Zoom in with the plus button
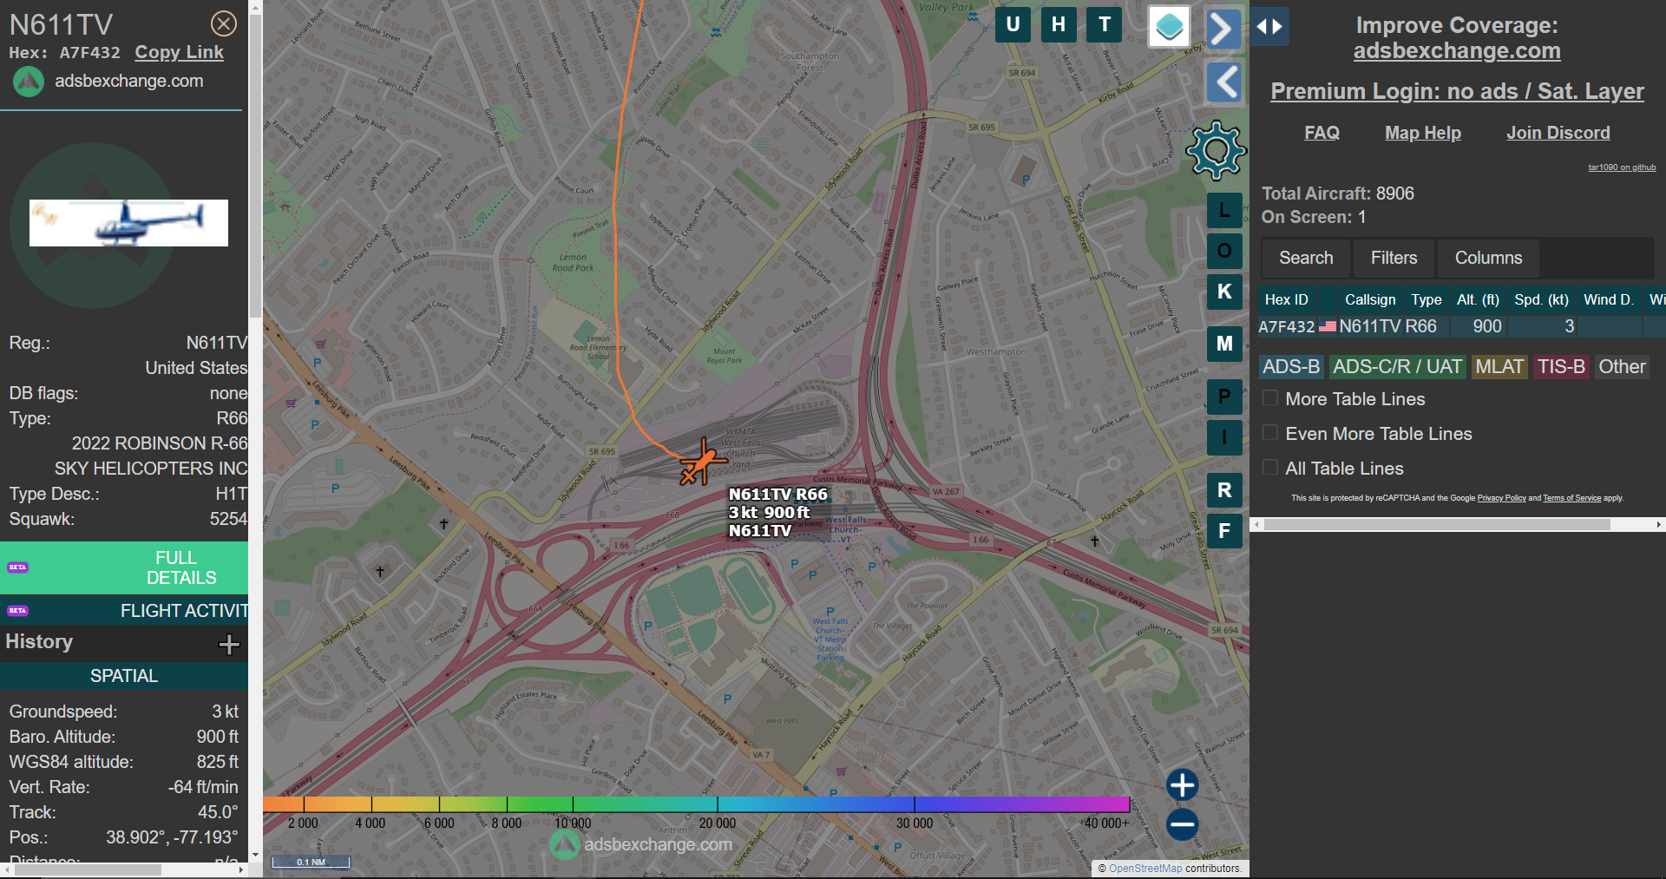 click(1182, 785)
